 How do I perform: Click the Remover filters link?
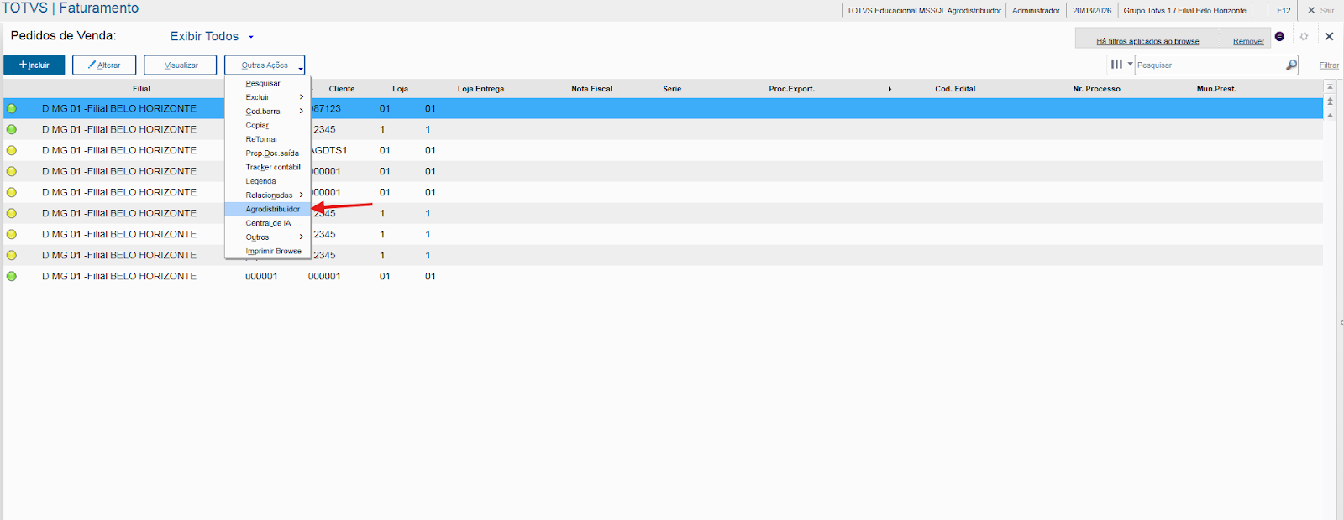pos(1248,41)
